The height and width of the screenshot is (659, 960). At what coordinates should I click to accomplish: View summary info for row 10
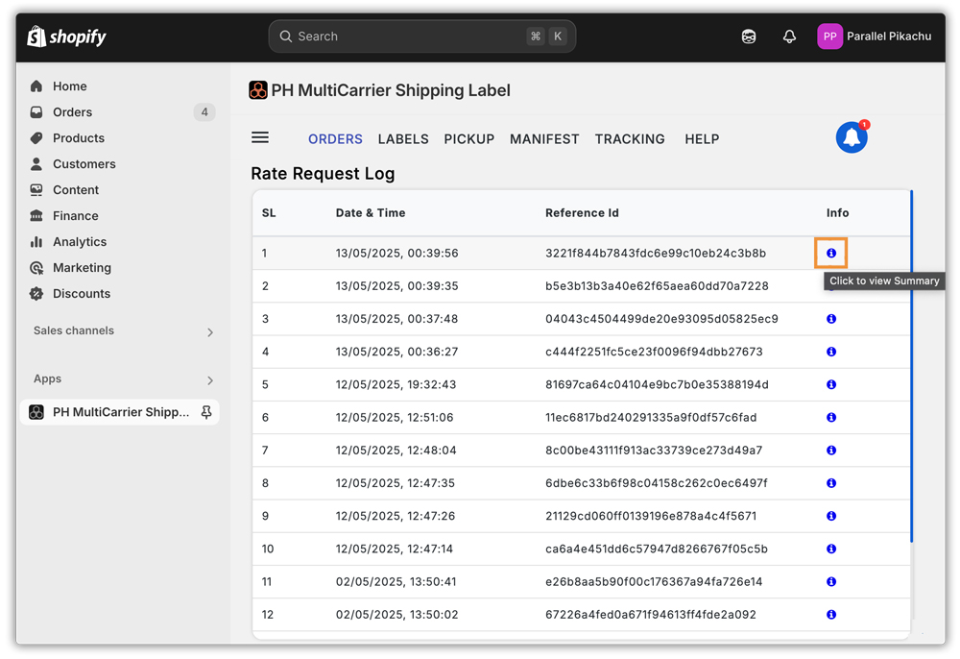(830, 549)
